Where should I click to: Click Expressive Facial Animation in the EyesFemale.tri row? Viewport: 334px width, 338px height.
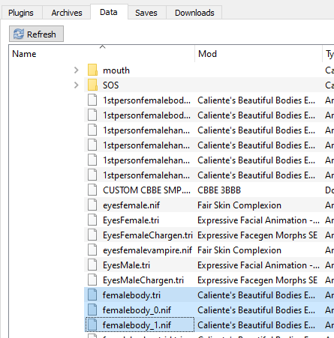[x=259, y=220]
